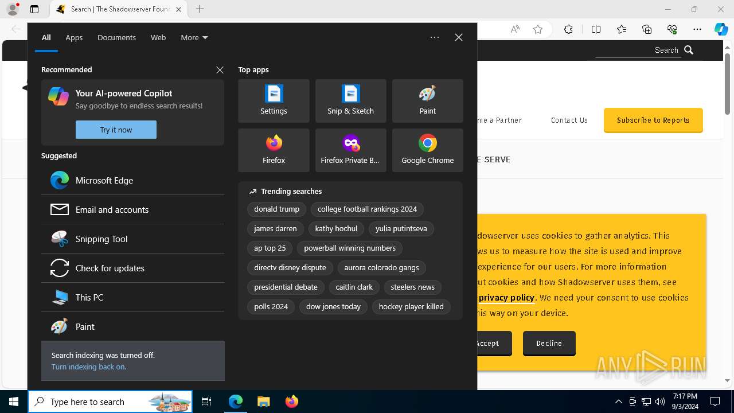Select college football rankings 2024 chip

(367, 209)
